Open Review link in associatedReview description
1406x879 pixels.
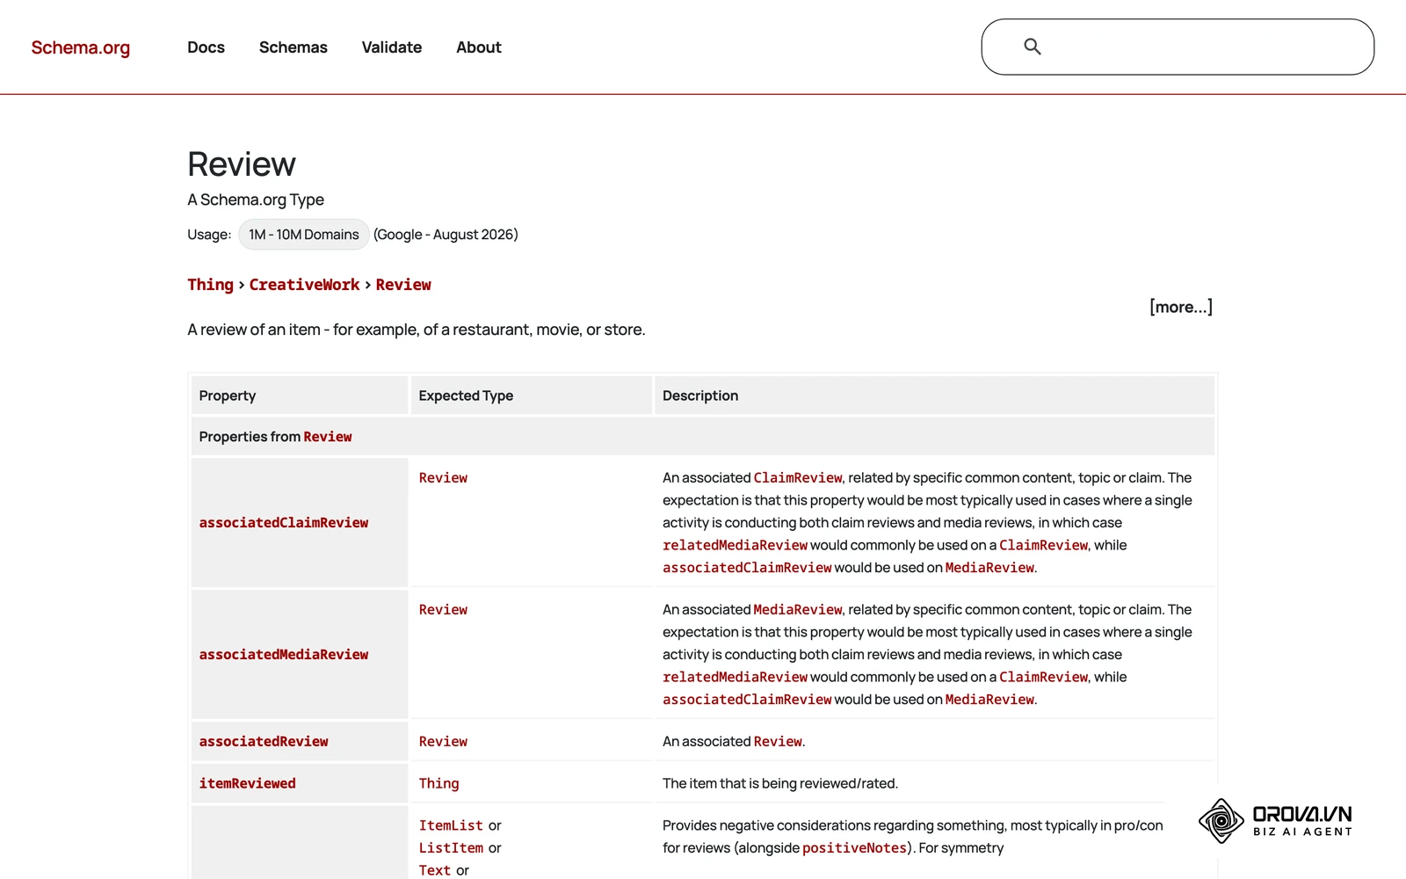(x=778, y=742)
